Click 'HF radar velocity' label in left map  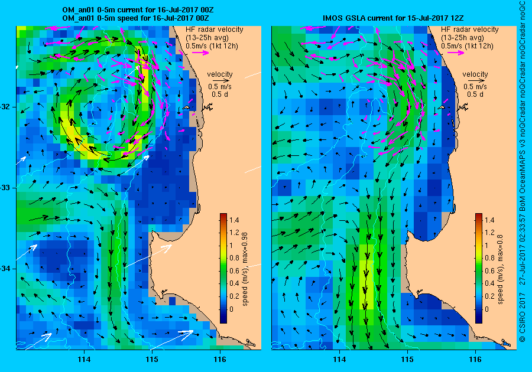215,30
